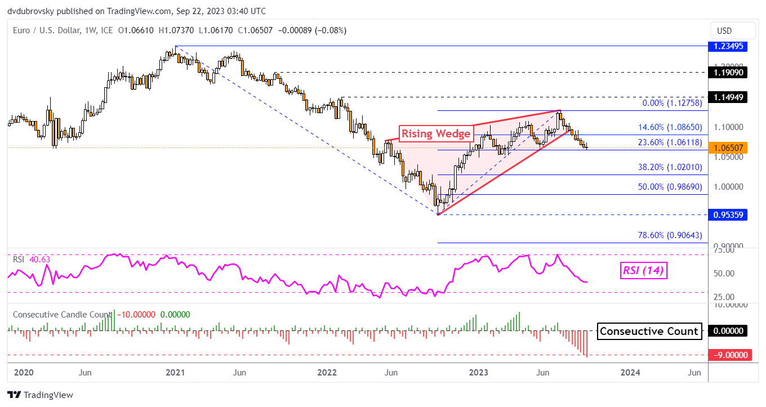Click the TradingView logo
This screenshot has width=766, height=407.
click(40, 395)
